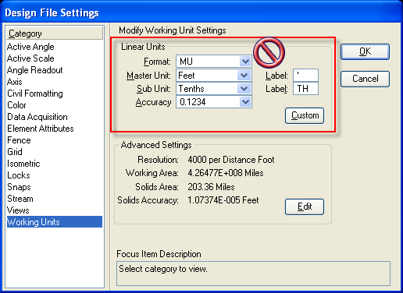Image resolution: width=403 pixels, height=293 pixels.
Task: Open the Sub Unit dropdown showing Tenths
Action: [x=214, y=89]
